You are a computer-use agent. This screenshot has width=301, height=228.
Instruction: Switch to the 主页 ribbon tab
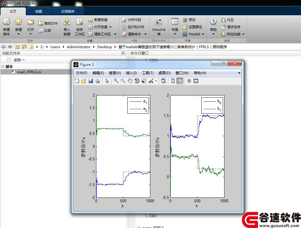(13, 11)
